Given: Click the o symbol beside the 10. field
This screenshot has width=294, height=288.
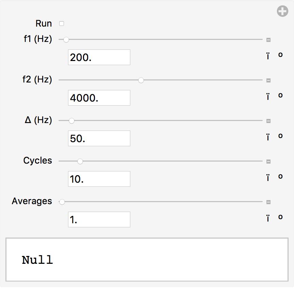Looking at the screenshot, I should (x=280, y=177).
